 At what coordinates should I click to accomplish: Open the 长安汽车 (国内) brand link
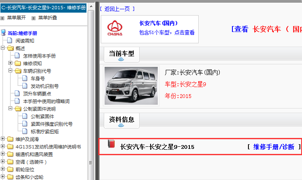pyautogui.click(x=158, y=23)
